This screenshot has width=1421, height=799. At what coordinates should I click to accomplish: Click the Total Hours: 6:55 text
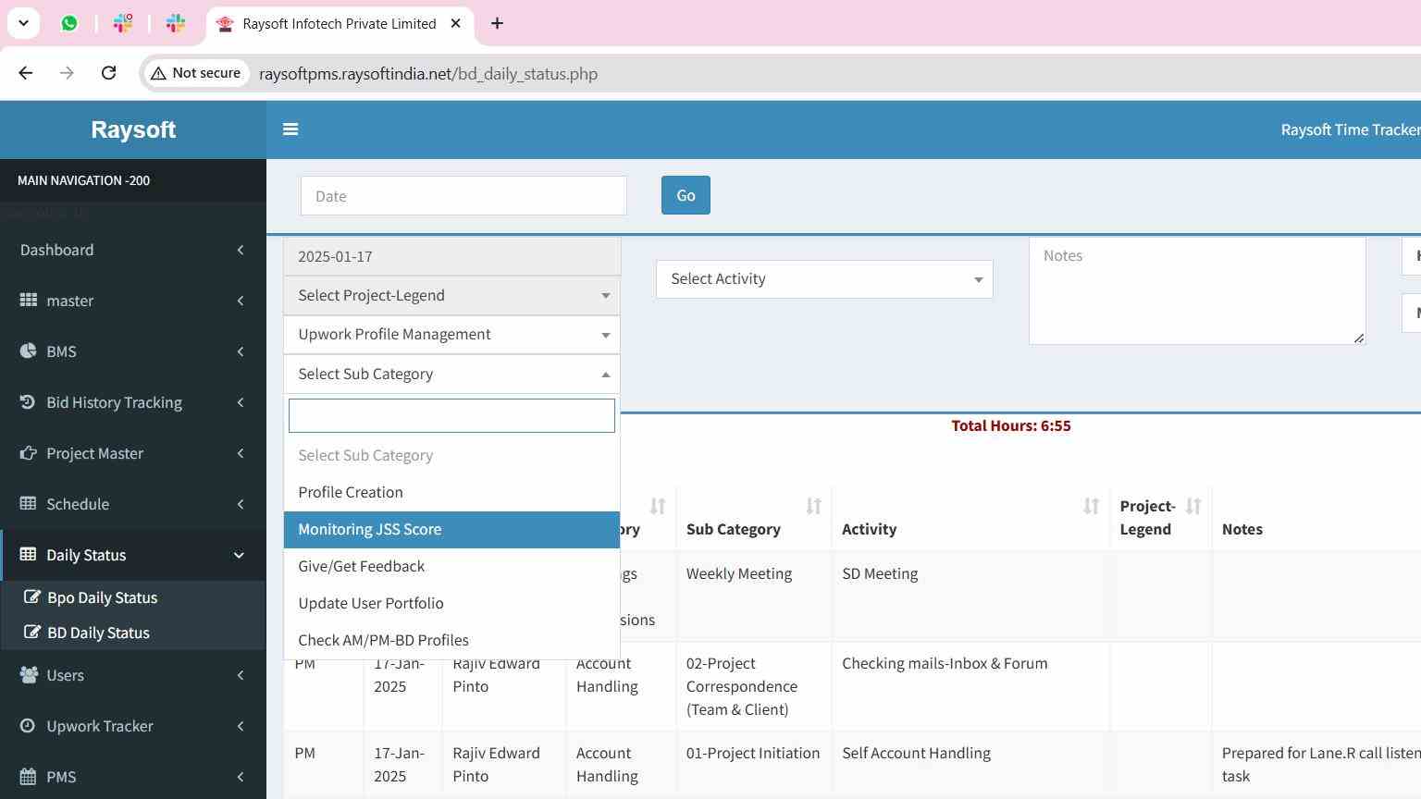click(1010, 425)
